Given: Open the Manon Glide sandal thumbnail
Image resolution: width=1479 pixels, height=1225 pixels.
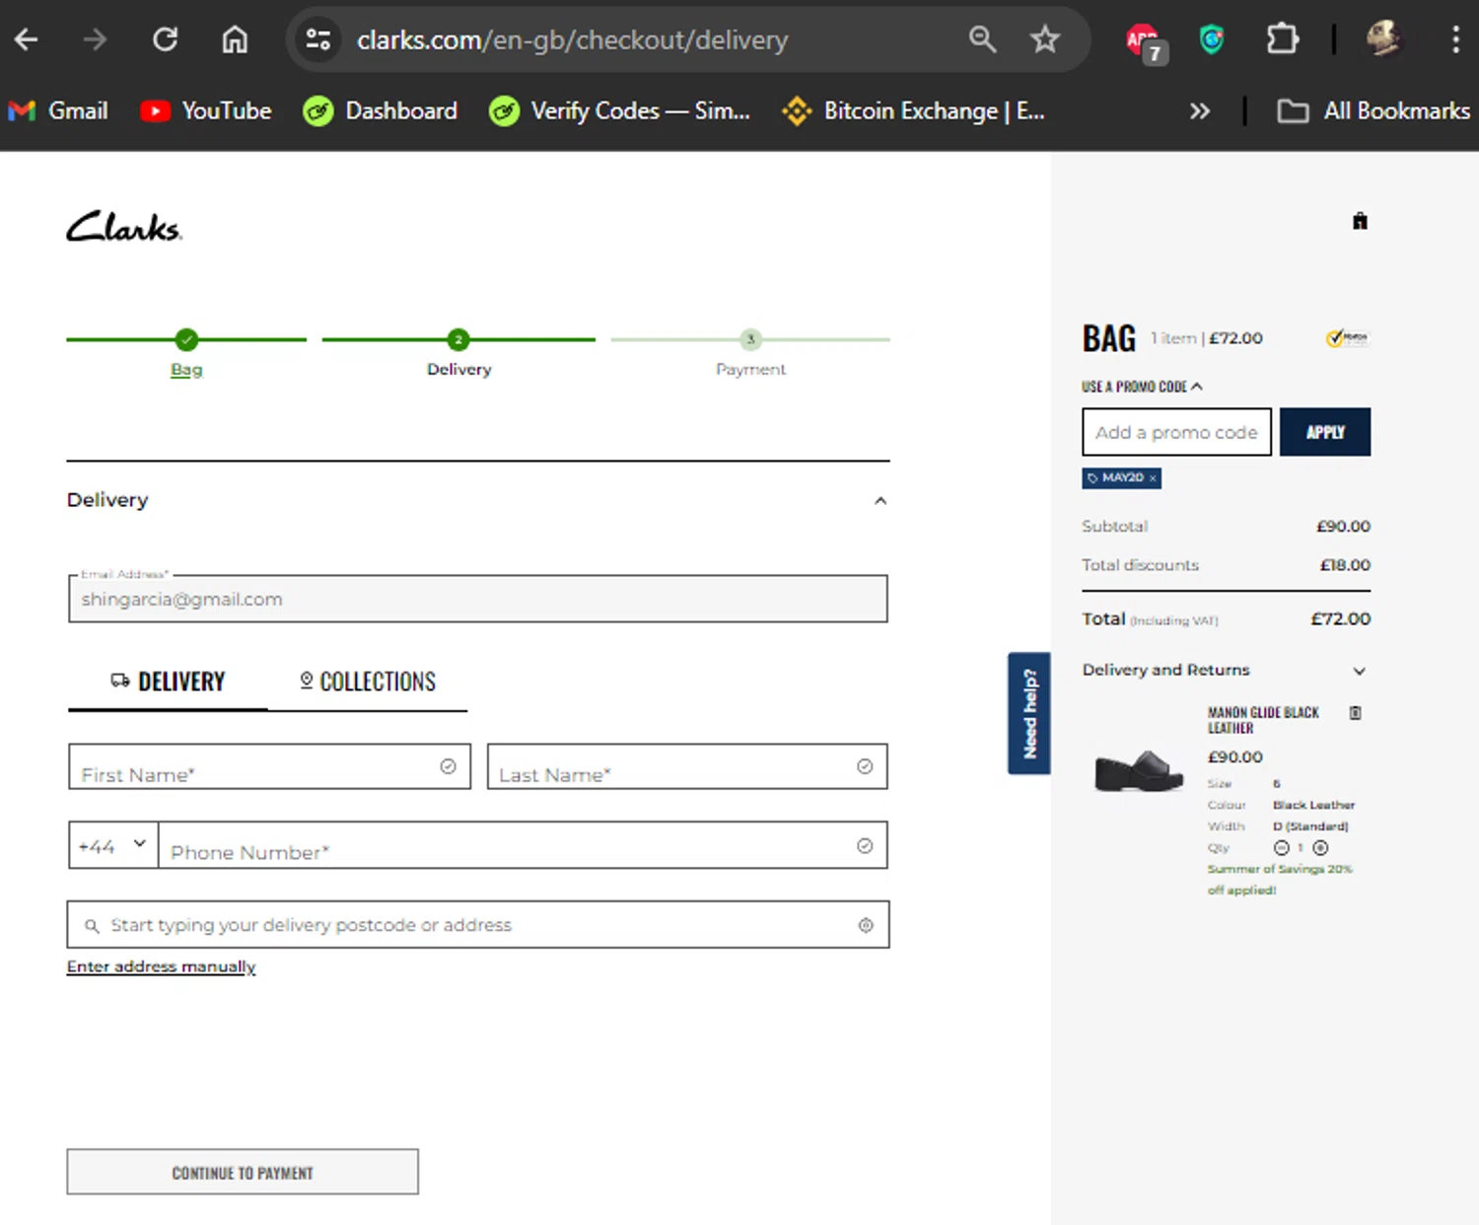Looking at the screenshot, I should click(x=1139, y=770).
